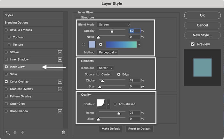Open the Contour picker dropdown arrow
The height and width of the screenshot is (139, 224).
click(x=108, y=104)
